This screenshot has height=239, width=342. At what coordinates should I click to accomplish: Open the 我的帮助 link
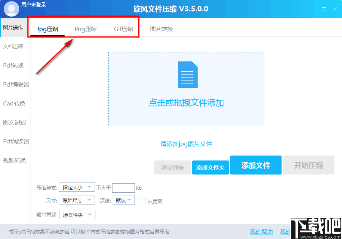261,232
